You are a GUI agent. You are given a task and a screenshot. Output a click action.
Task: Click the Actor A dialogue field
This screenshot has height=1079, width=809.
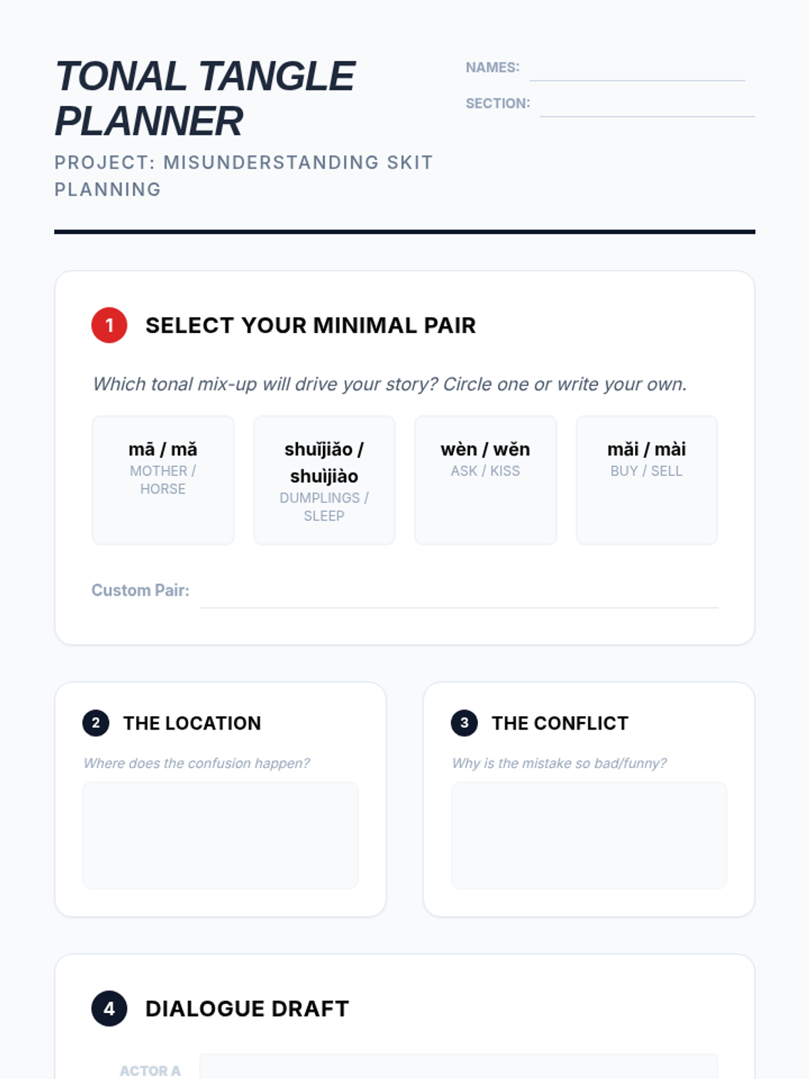click(458, 1068)
